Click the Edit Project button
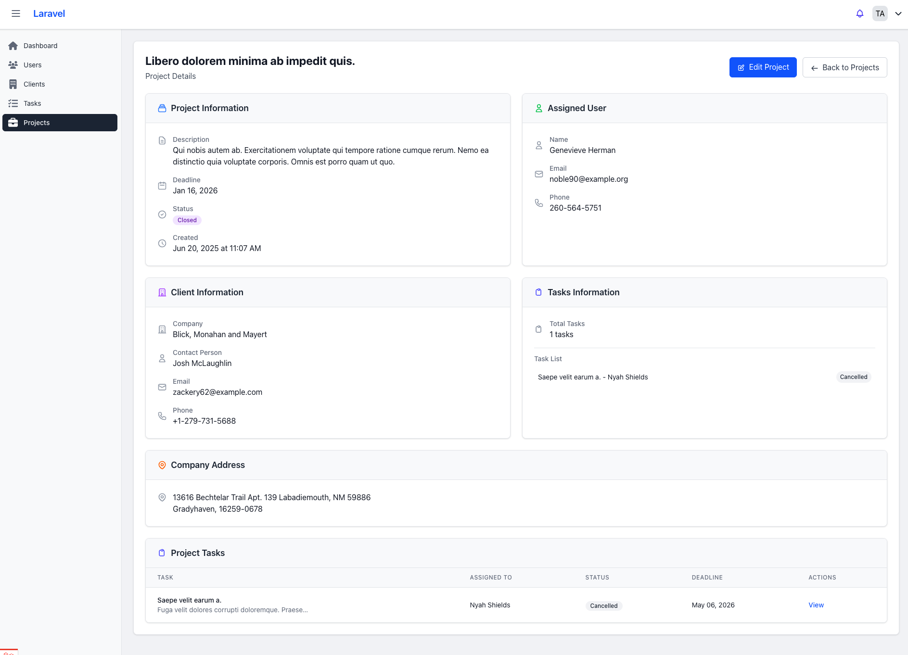 (x=763, y=67)
